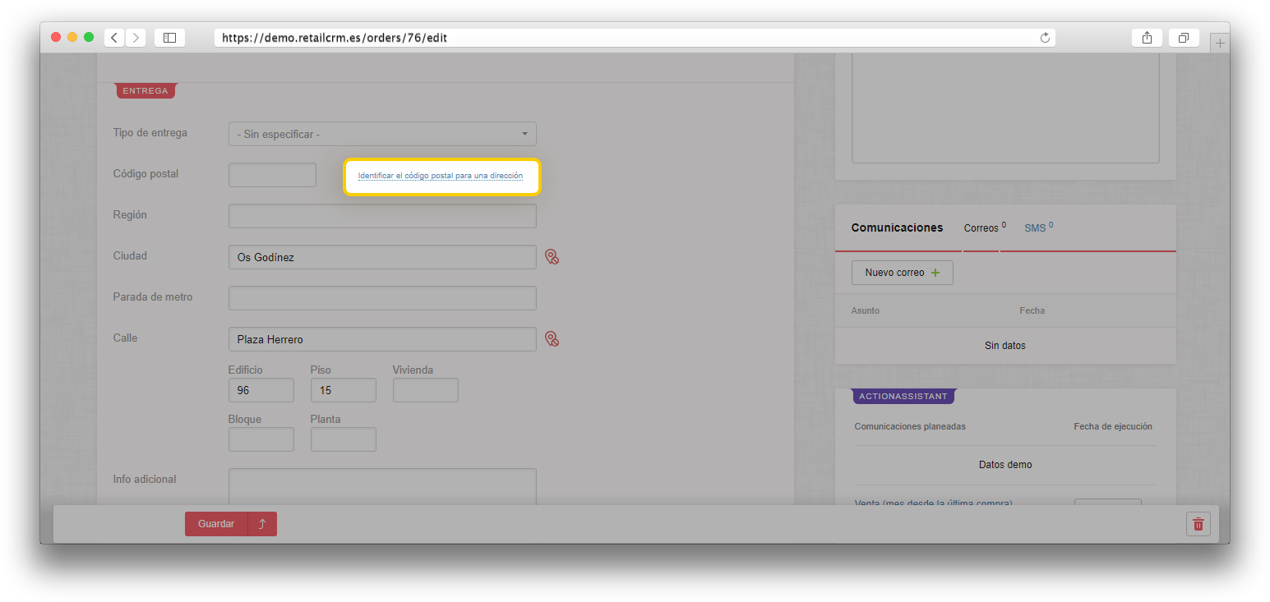Click the large text area above Comunicaciones
The height and width of the screenshot is (602, 1270).
click(1005, 108)
